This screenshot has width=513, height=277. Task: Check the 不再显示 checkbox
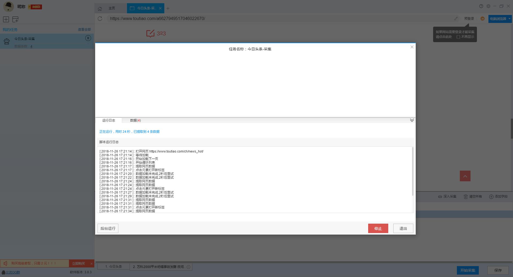[x=458, y=37]
